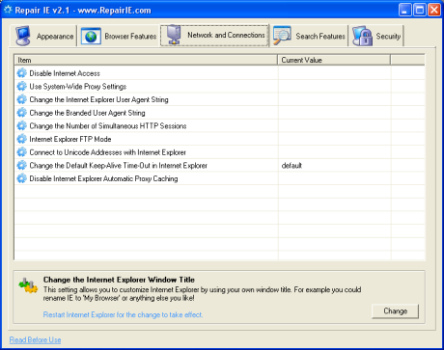This screenshot has height=350, width=444.
Task: Click gear icon beside Simultaneous HTTP Sessions
Action: click(x=21, y=125)
